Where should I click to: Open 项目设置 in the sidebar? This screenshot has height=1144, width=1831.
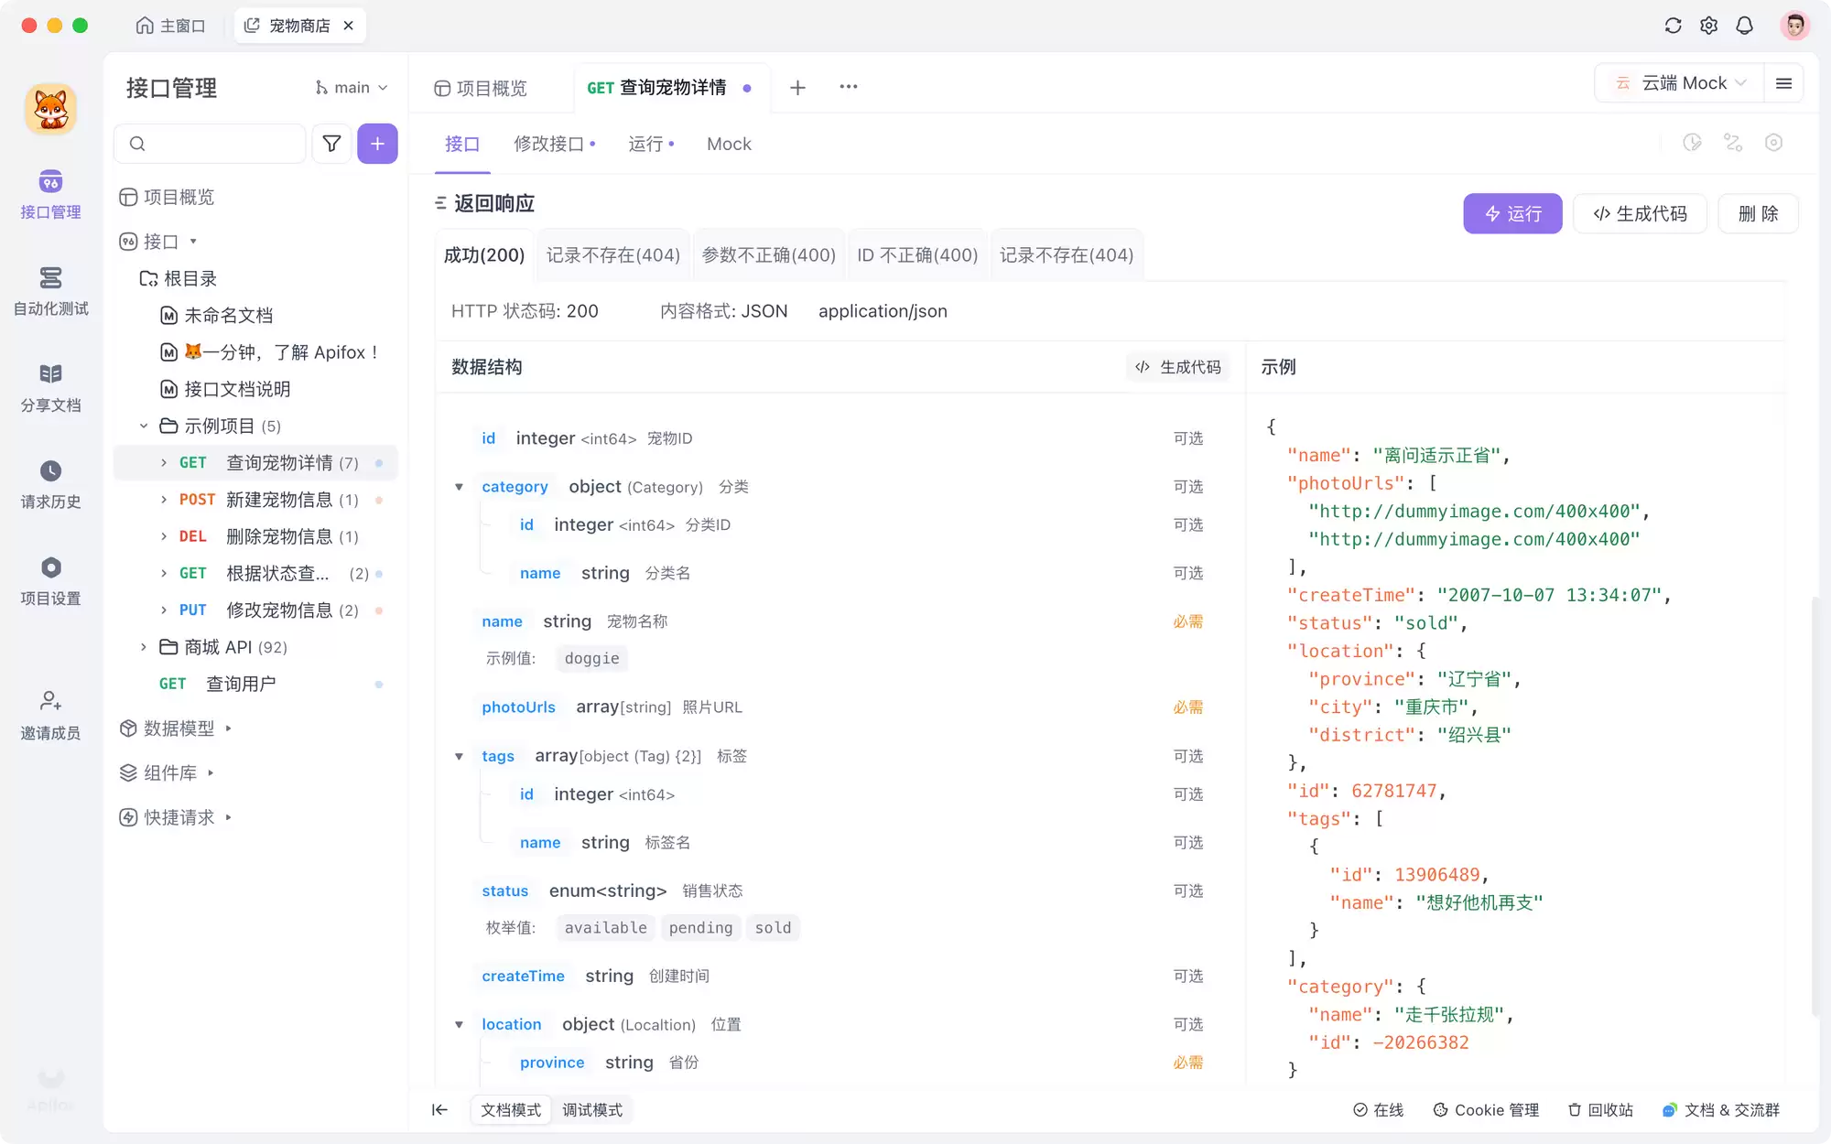[x=50, y=581]
